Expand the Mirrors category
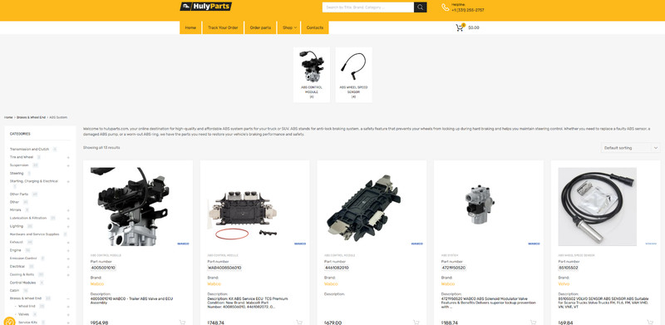Viewport: 665px width, 325px height. coord(68,210)
